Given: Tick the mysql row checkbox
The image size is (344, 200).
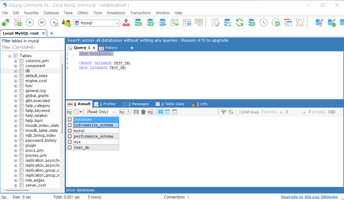Looking at the screenshot, I should point(70,131).
